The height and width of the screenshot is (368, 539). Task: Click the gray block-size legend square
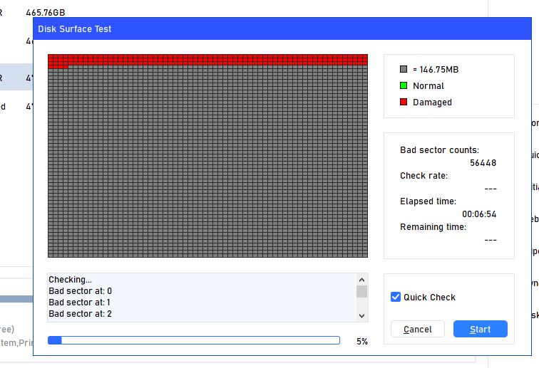pyautogui.click(x=404, y=70)
